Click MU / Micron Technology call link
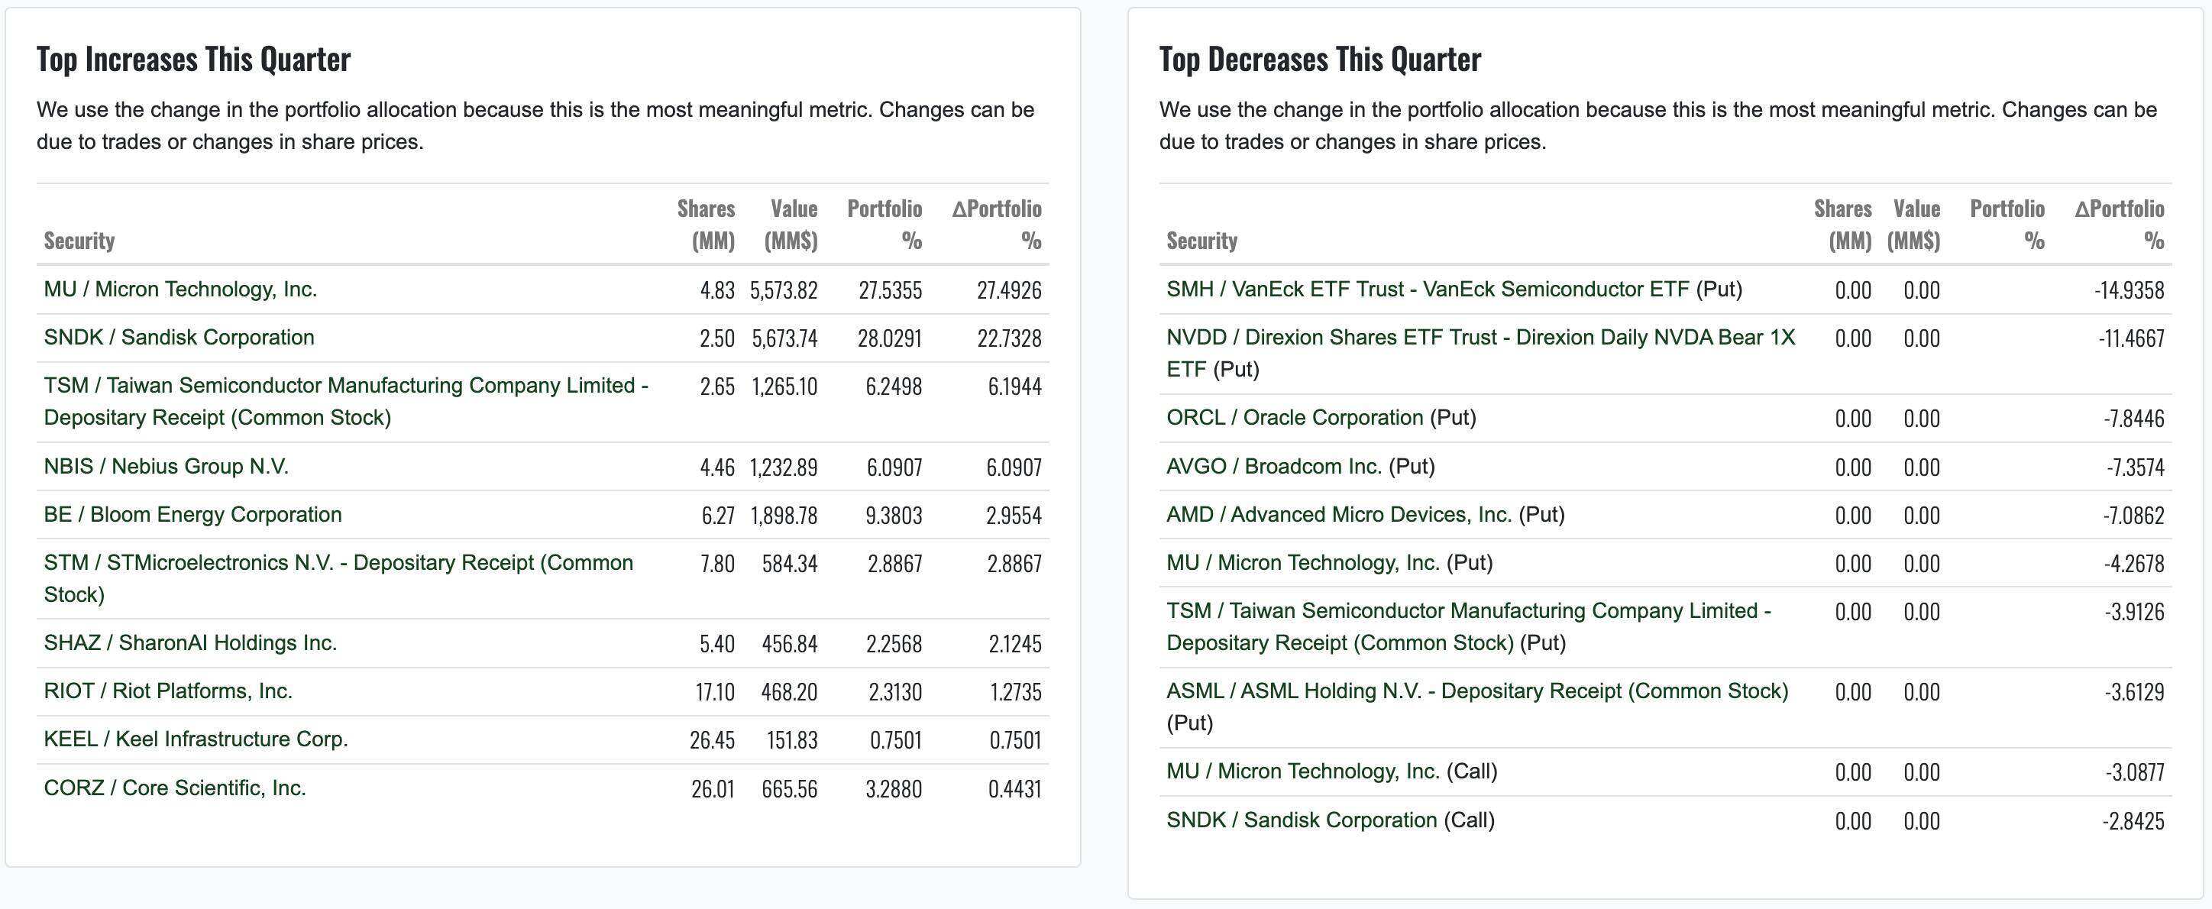 pyautogui.click(x=1302, y=772)
